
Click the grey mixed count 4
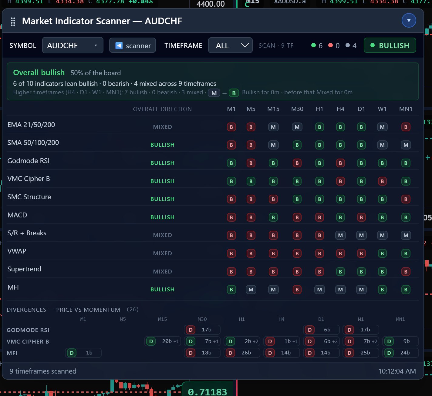pos(351,45)
